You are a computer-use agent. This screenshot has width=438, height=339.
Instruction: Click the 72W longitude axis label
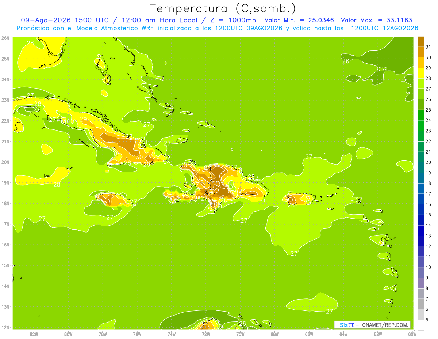click(x=206, y=334)
